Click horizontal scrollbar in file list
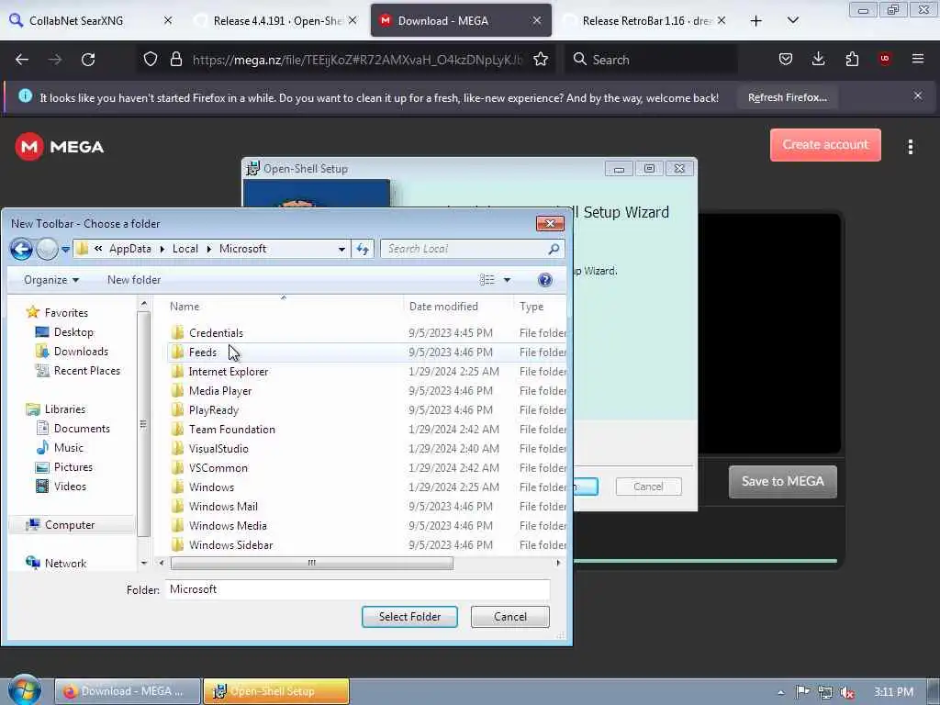 (312, 563)
